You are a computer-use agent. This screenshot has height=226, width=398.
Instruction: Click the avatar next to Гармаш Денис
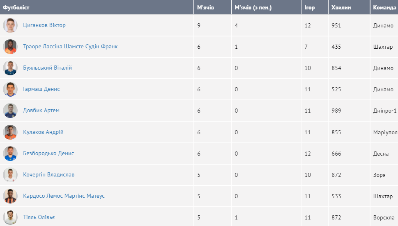click(x=10, y=89)
